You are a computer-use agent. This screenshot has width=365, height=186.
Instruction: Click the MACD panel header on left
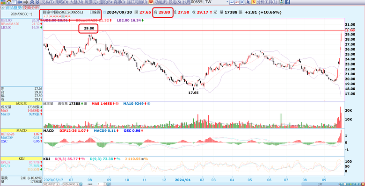21,131
